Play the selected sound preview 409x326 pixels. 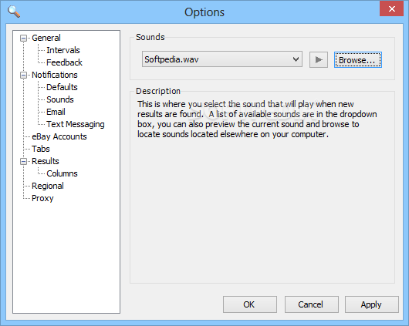(x=318, y=59)
